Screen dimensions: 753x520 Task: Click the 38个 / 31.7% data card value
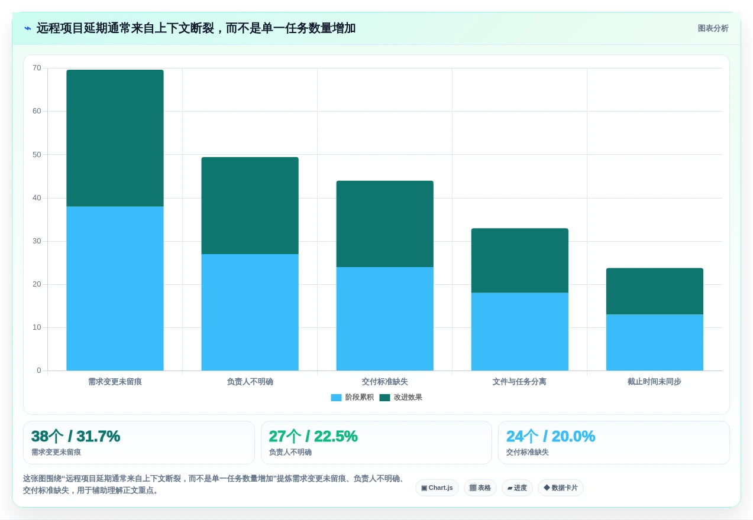pos(76,437)
